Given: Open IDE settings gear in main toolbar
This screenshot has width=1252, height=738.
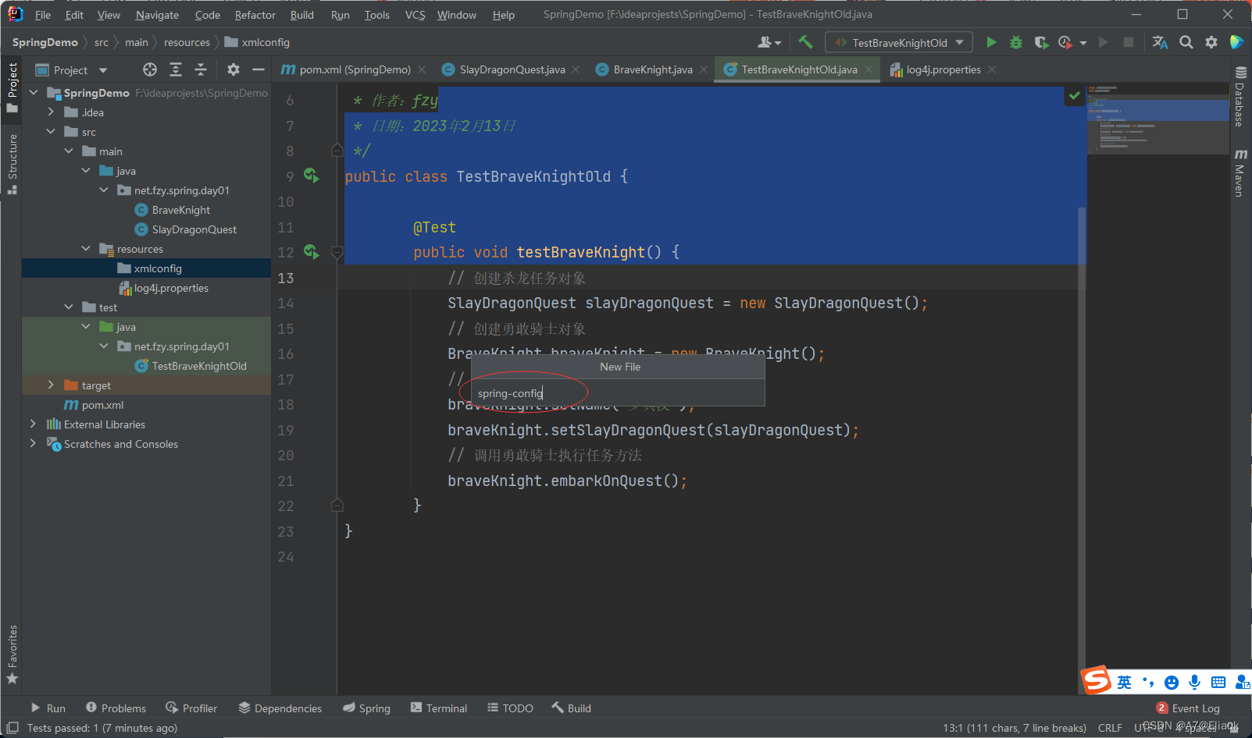Looking at the screenshot, I should [x=1211, y=42].
